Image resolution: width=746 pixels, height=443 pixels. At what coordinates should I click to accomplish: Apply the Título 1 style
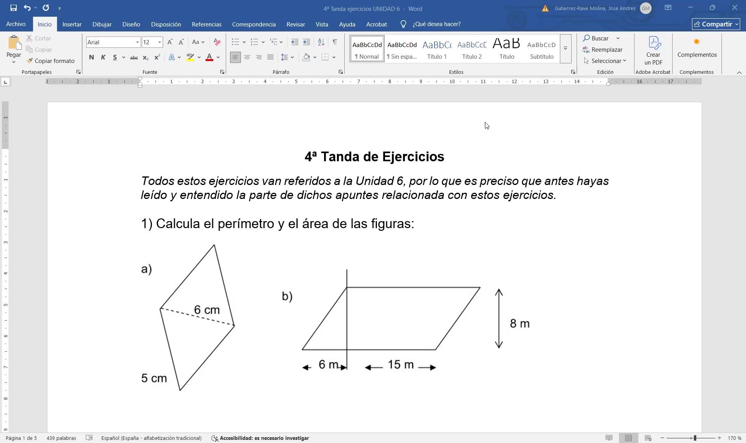point(437,49)
